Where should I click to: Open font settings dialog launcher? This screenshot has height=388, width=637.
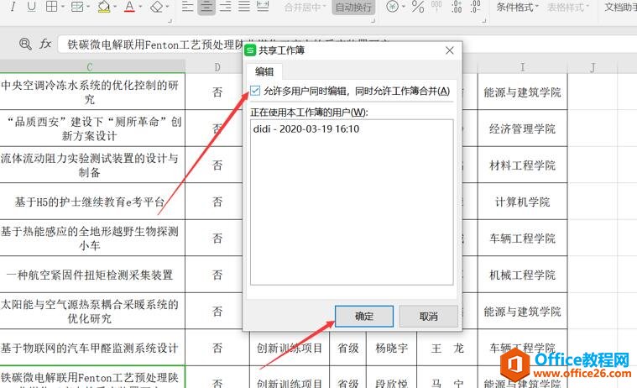pyautogui.click(x=170, y=20)
